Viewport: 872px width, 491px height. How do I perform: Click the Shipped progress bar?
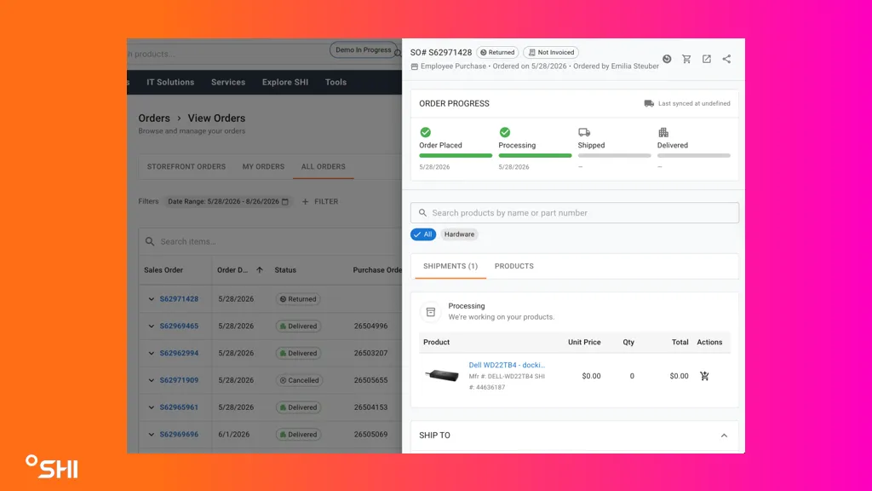(x=615, y=156)
